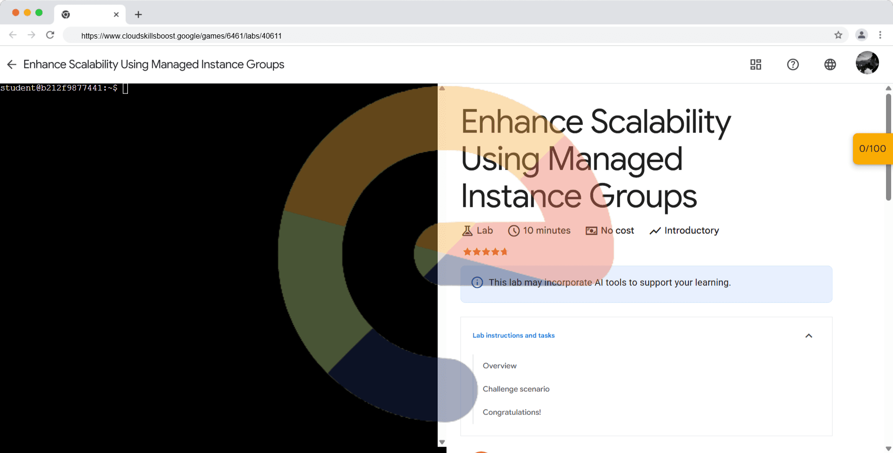Click the browser profile icon
Screen dimensions: 893x453
click(861, 35)
